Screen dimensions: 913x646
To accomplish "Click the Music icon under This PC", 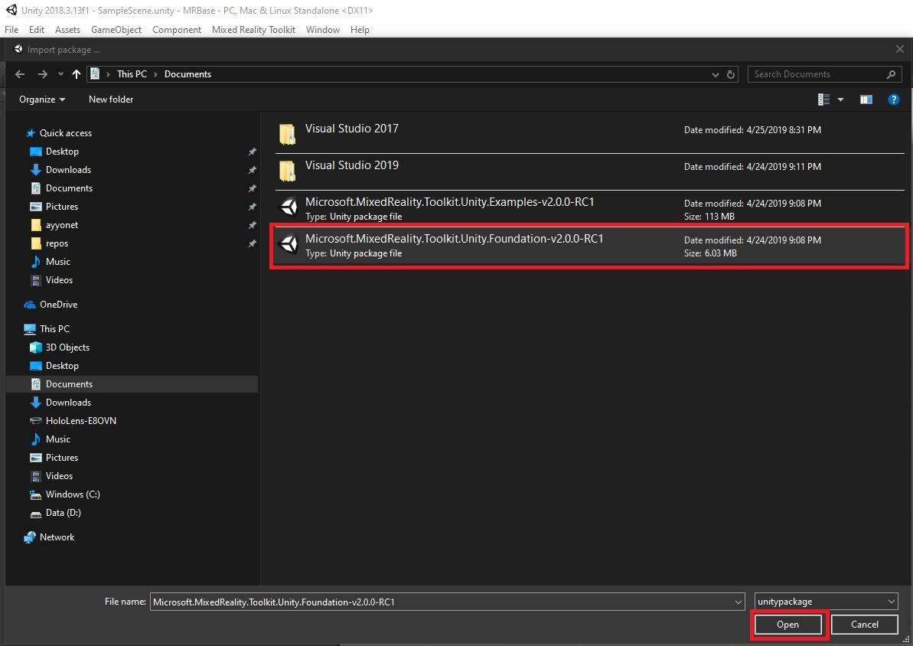I will (x=35, y=439).
